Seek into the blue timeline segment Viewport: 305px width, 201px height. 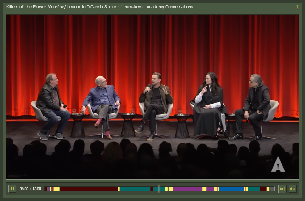[x=232, y=189]
